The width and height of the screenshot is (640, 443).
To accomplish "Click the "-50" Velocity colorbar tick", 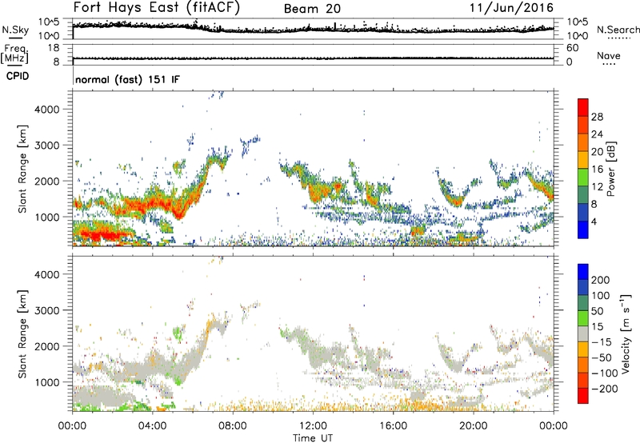I will (602, 357).
